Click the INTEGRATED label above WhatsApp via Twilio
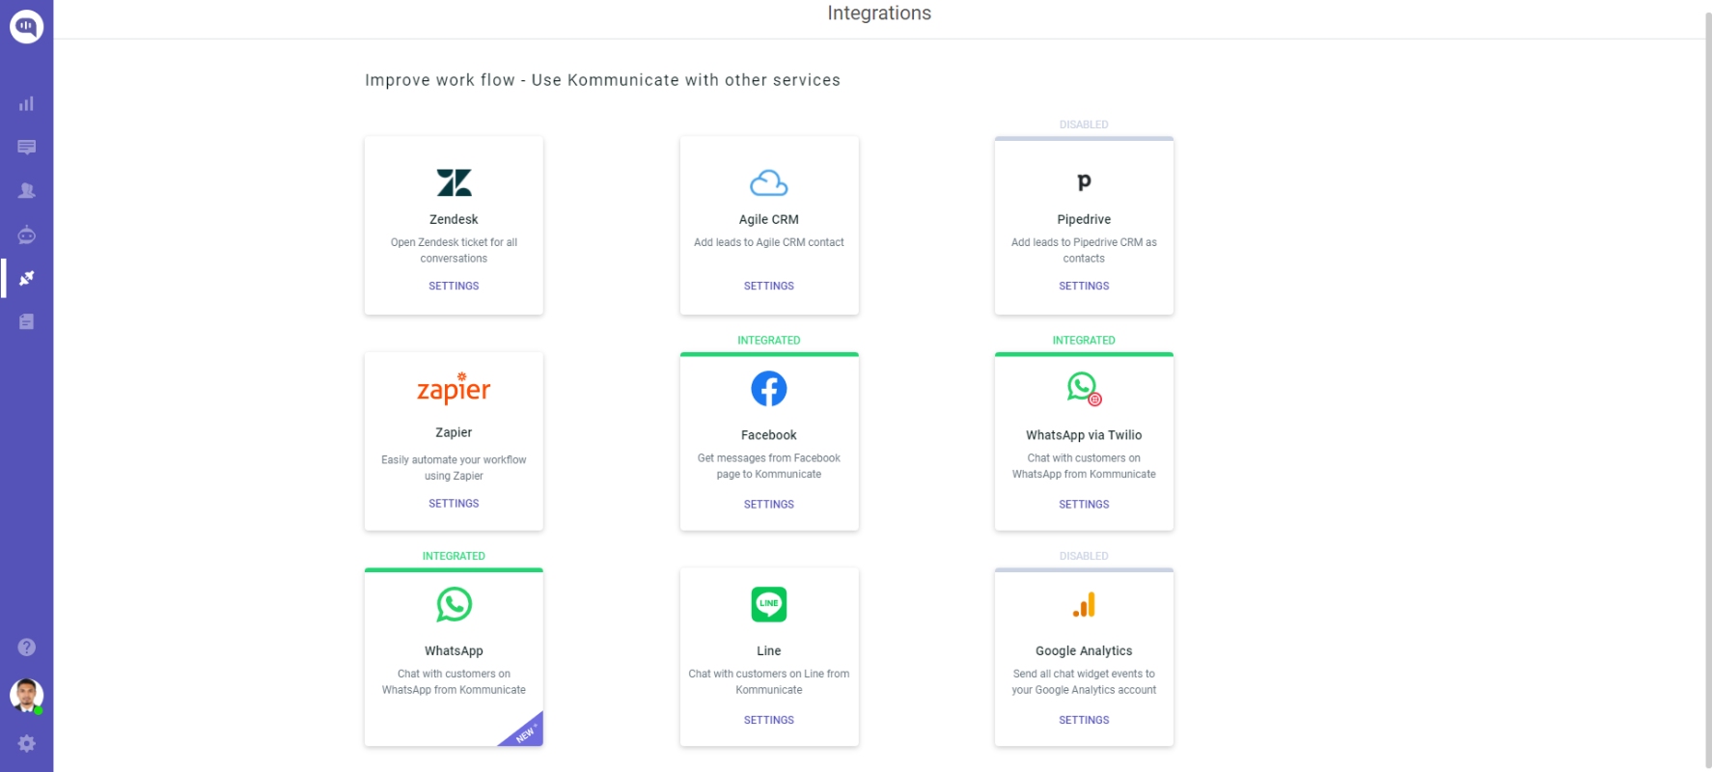The image size is (1712, 772). pos(1084,341)
